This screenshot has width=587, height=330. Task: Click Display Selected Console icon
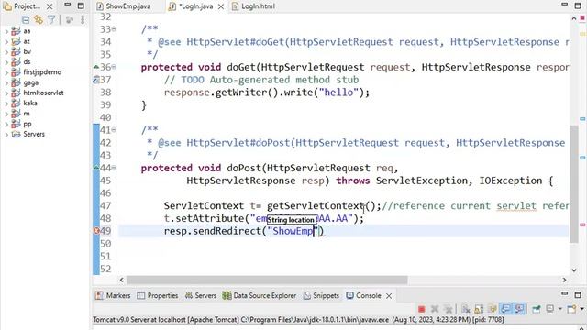point(550,309)
